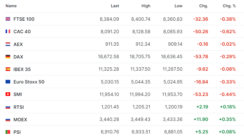Screen dimensions: 244x138
Task: Sort table by the High column header
Action: pos(146,6)
